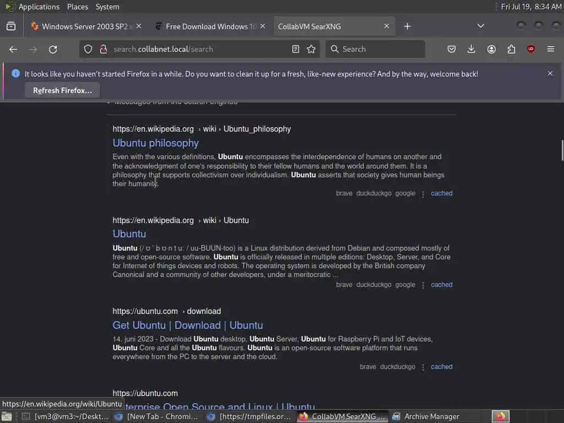The image size is (564, 423).
Task: Reload the page with the refresh icon
Action: [x=53, y=49]
